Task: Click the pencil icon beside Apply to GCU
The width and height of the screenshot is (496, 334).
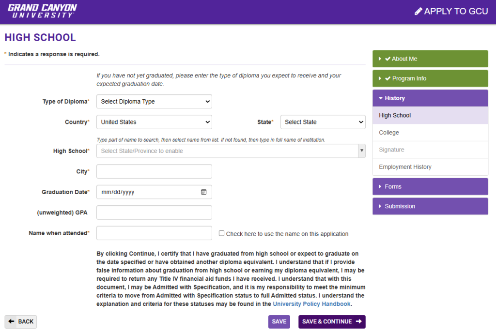Action: [418, 11]
